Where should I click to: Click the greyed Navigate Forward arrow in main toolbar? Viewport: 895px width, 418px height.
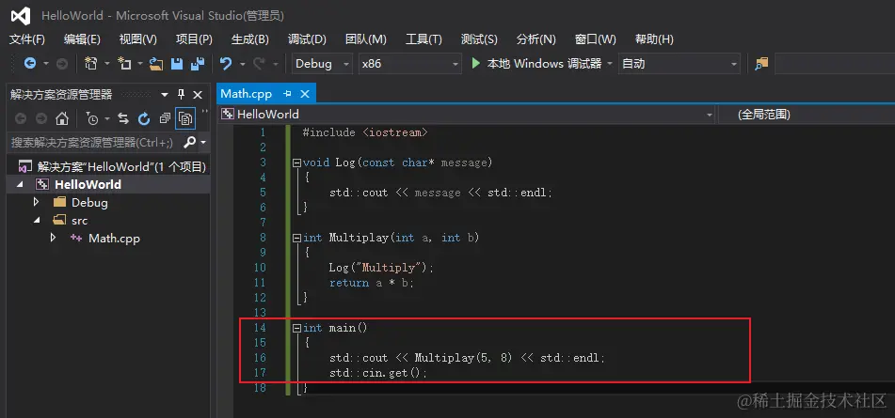point(62,64)
